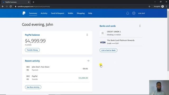Open PayPal balance options menu
The width and height of the screenshot is (169, 95).
pos(87,35)
